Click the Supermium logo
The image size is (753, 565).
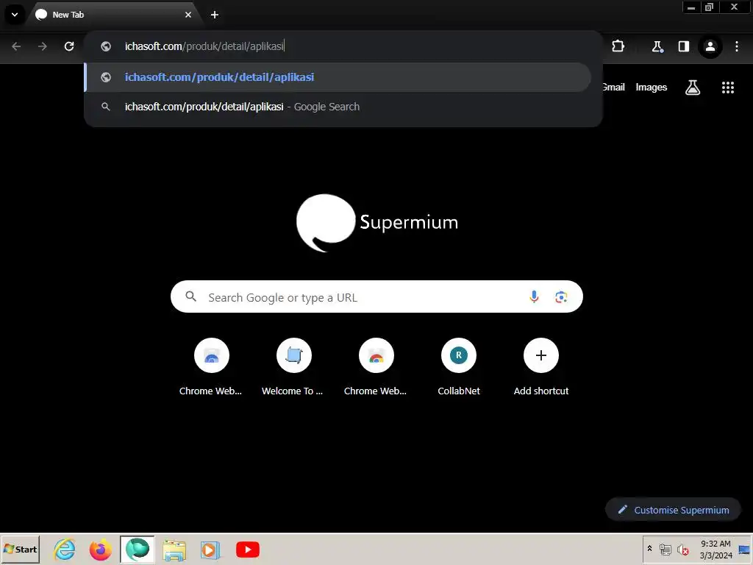pyautogui.click(x=377, y=222)
